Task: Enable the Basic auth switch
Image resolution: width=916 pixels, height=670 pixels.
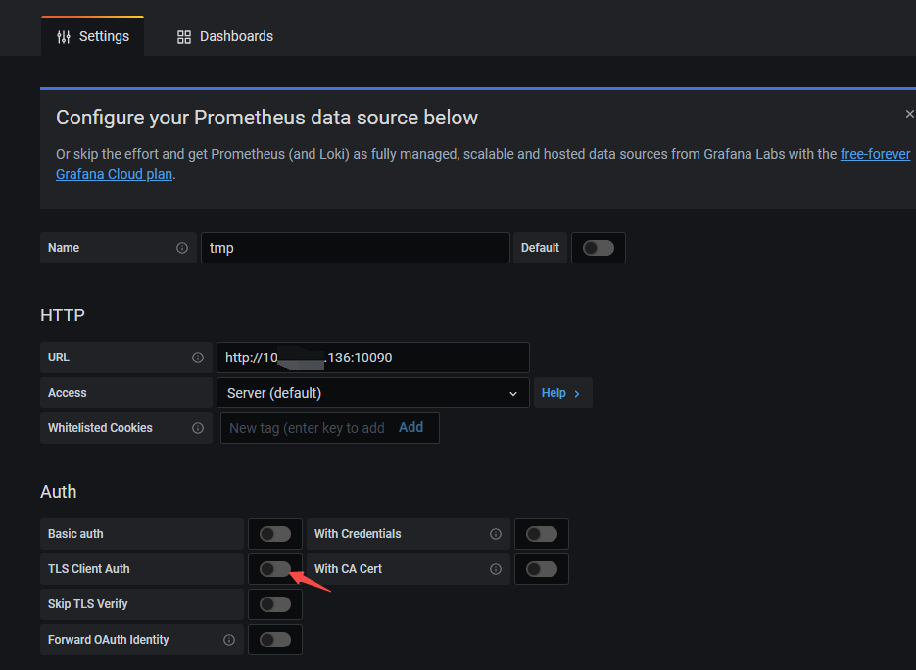Action: pos(275,534)
